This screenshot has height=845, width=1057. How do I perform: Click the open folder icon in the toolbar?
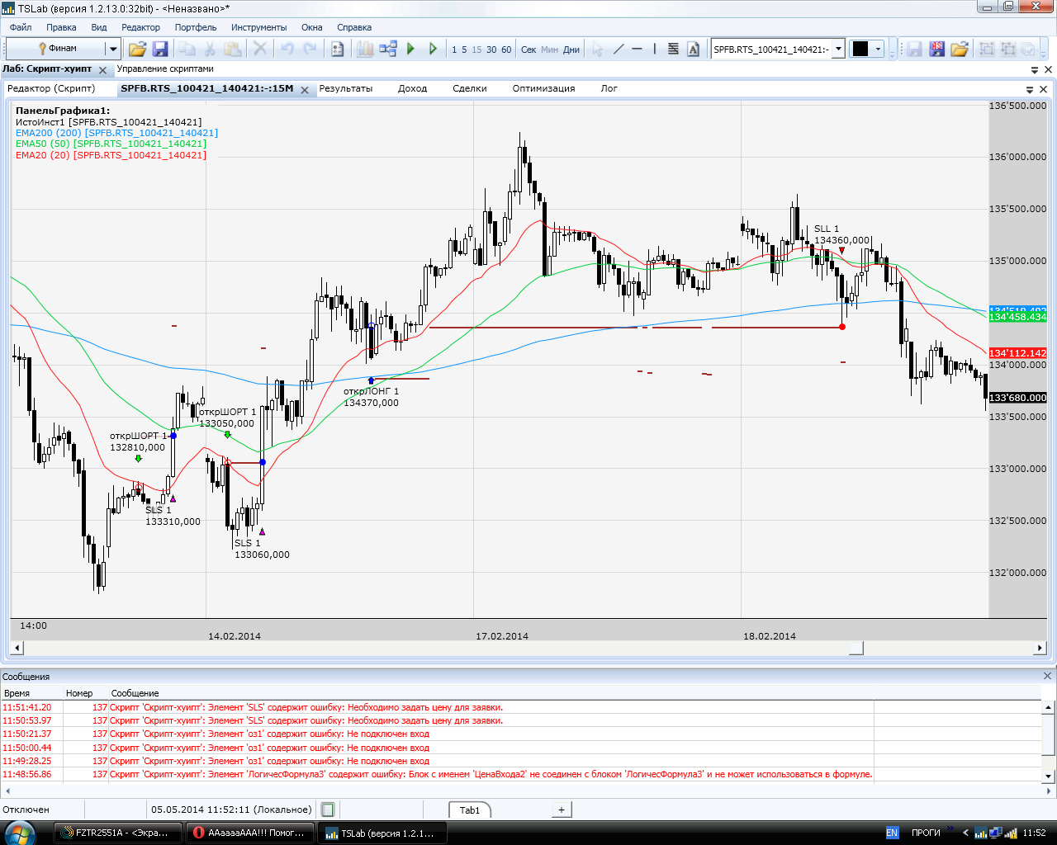(x=137, y=50)
